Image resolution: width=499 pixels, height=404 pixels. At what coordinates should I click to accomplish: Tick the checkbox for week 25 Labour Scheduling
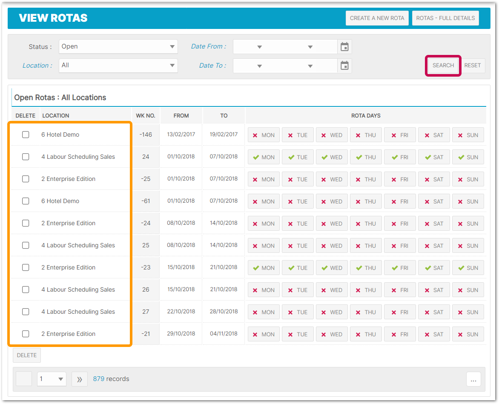26,245
